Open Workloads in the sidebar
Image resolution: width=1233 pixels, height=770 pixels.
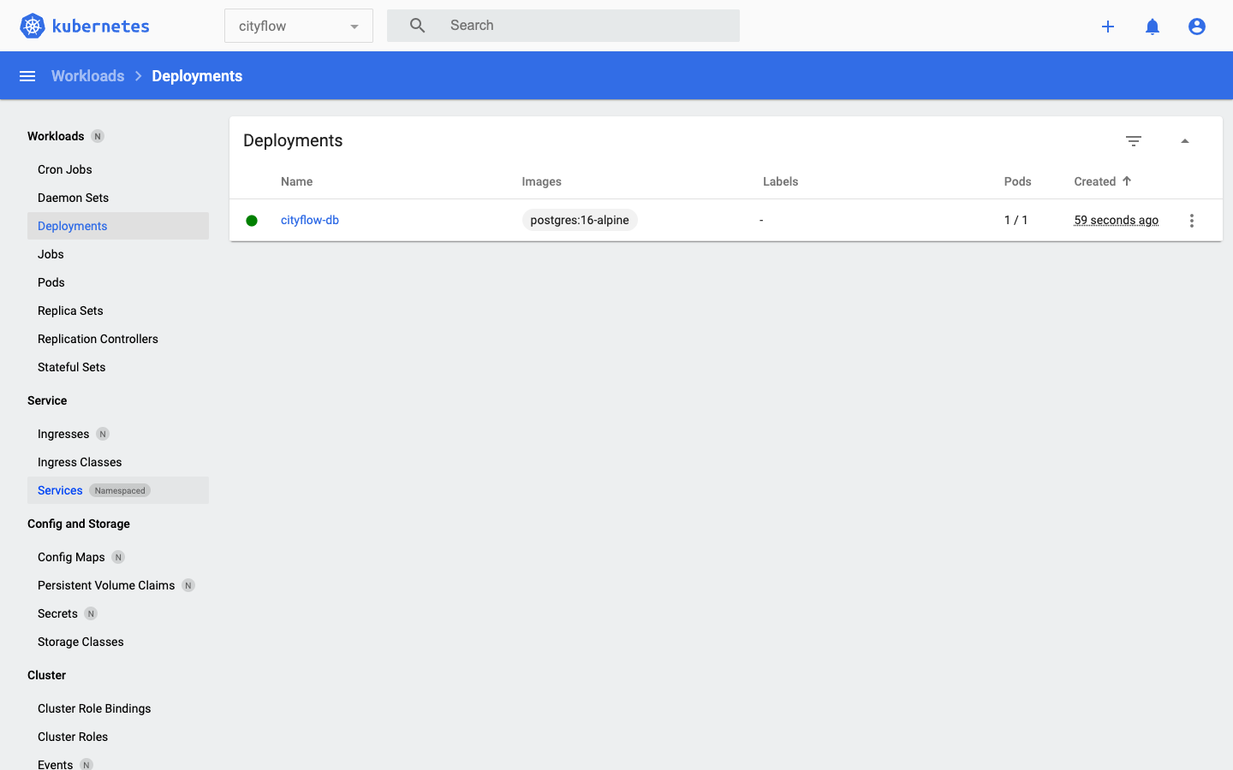click(56, 136)
